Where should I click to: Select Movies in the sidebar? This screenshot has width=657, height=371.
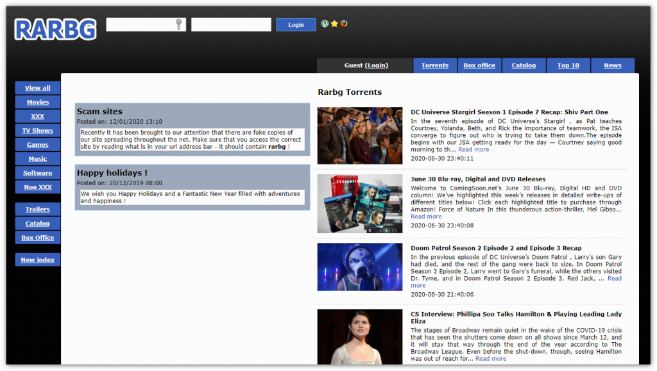[x=38, y=102]
